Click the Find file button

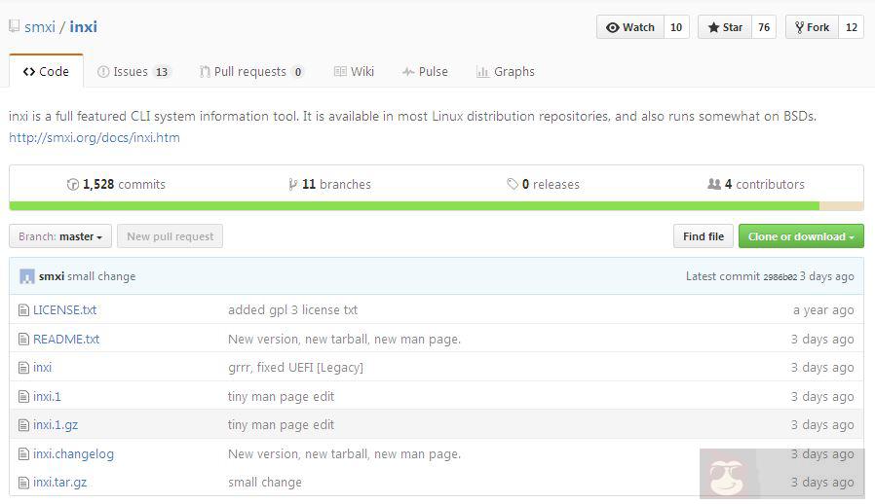pos(704,236)
